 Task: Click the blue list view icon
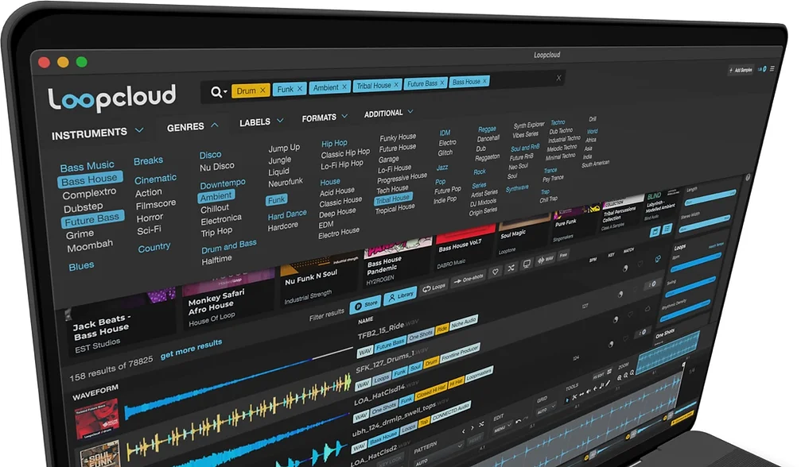667,229
